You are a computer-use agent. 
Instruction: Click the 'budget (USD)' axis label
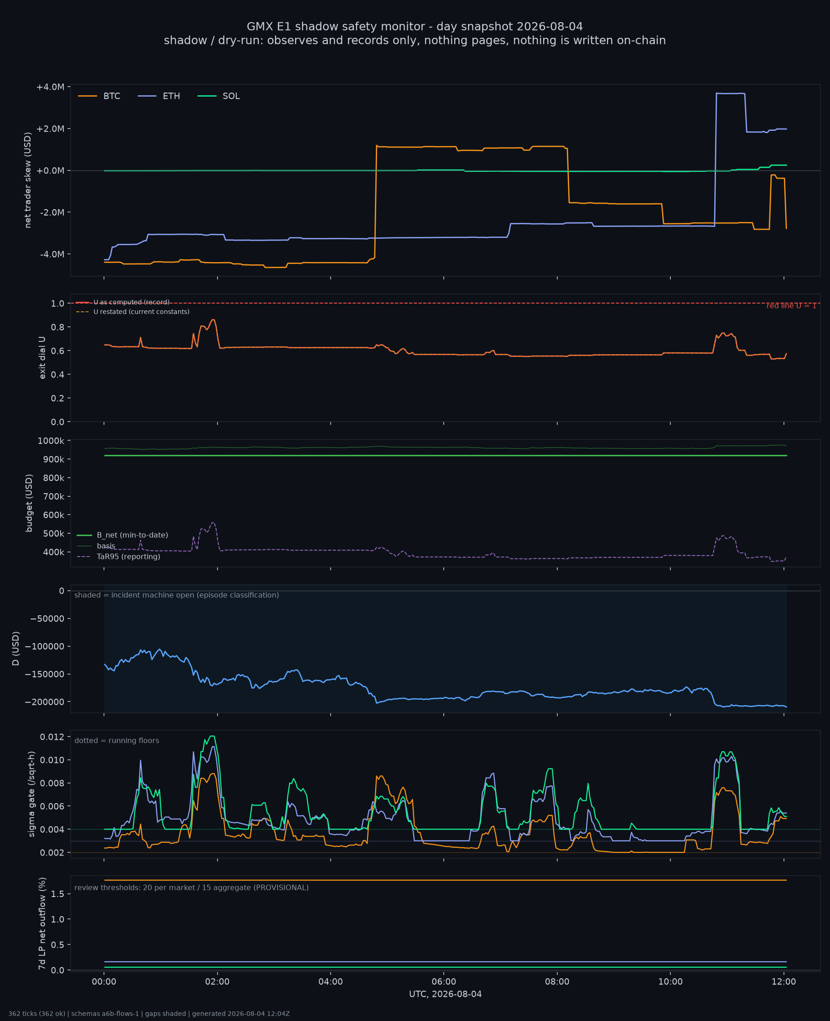point(29,503)
